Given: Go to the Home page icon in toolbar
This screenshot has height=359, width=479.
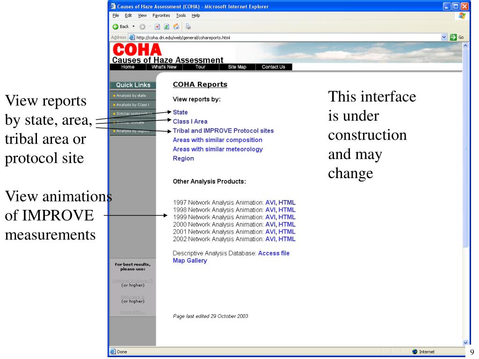Looking at the screenshot, I should coord(176,27).
